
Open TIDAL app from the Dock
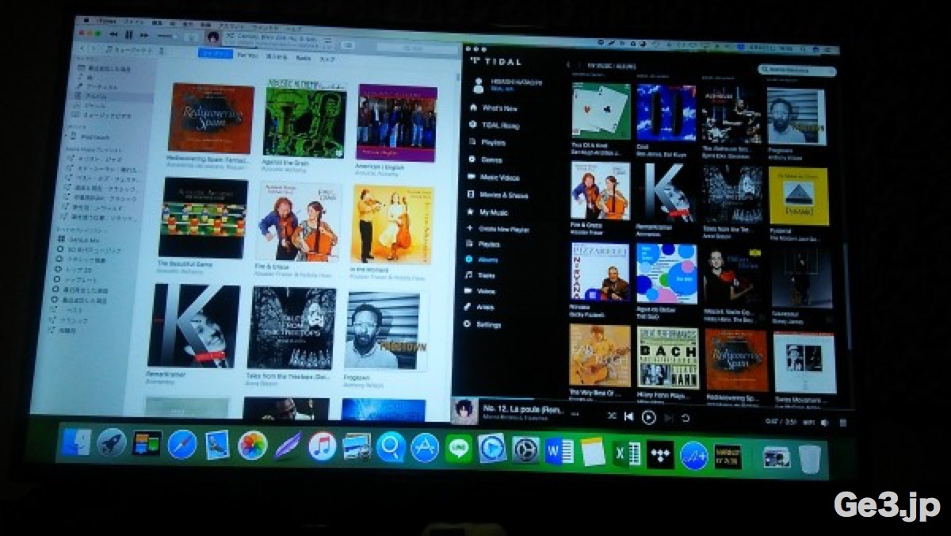pyautogui.click(x=660, y=454)
